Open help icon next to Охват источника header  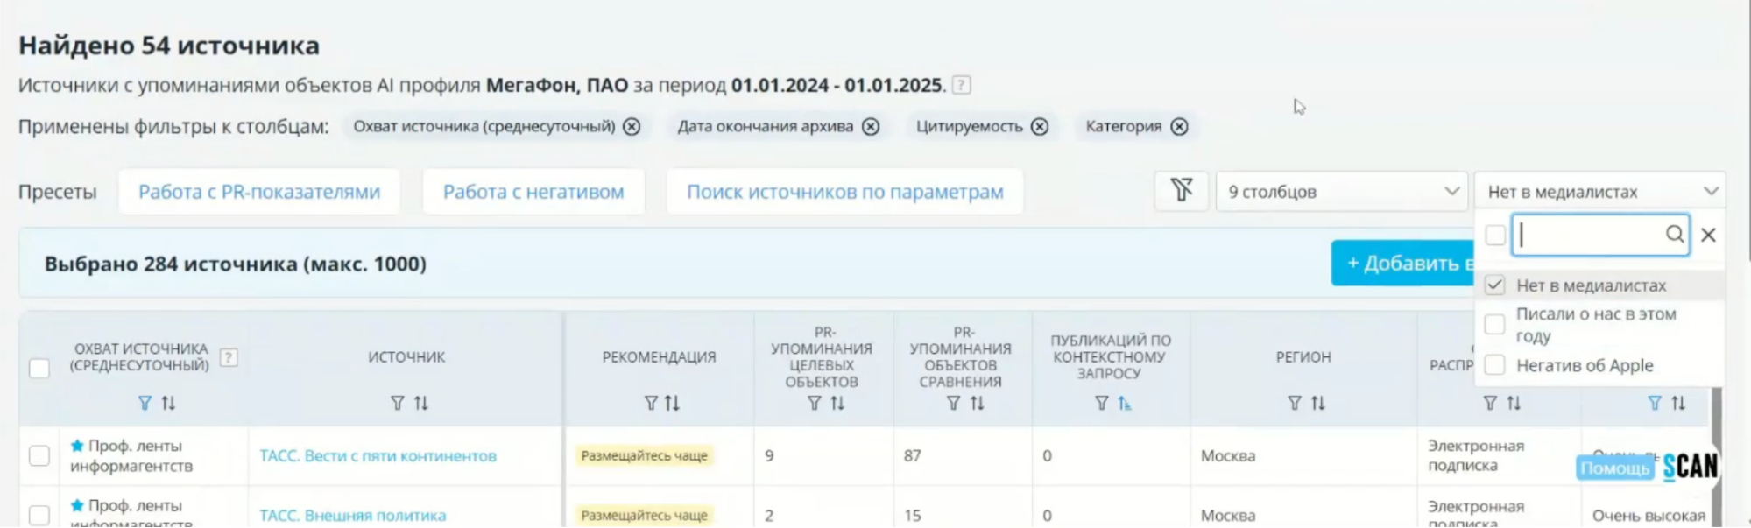229,357
